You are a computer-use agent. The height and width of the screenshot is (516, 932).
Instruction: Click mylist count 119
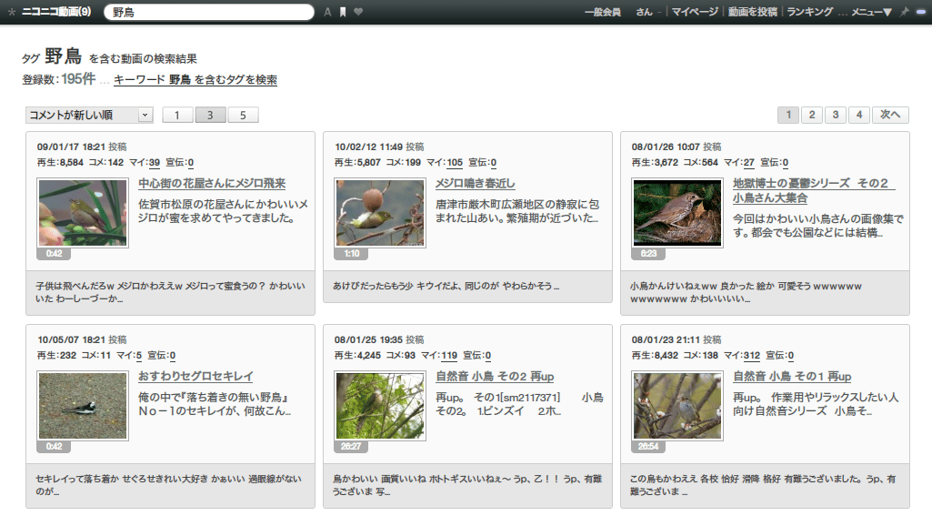pos(449,355)
